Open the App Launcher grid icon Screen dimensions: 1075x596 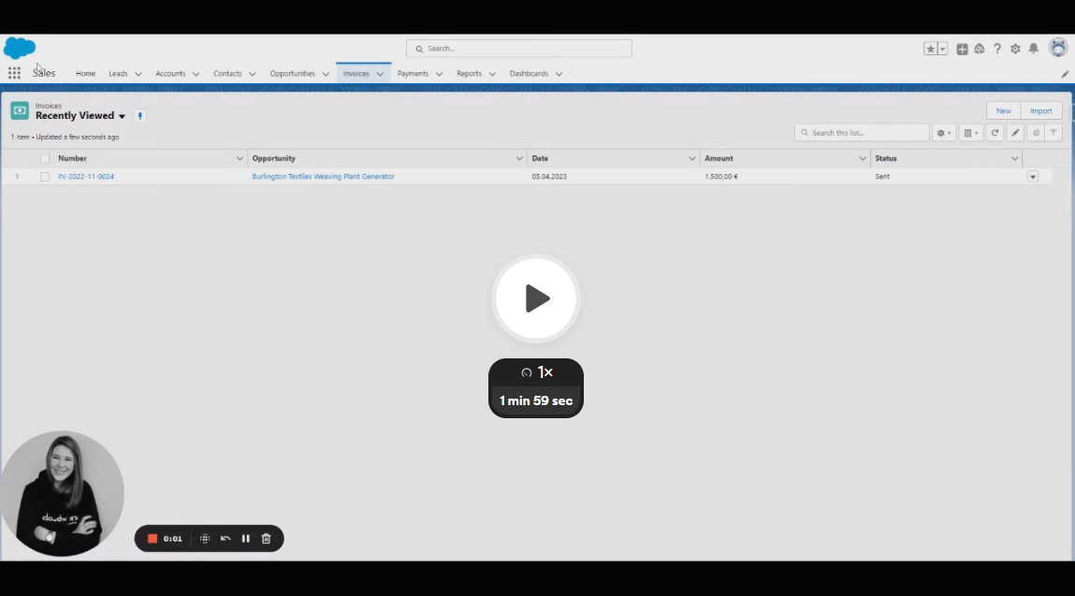pos(14,73)
